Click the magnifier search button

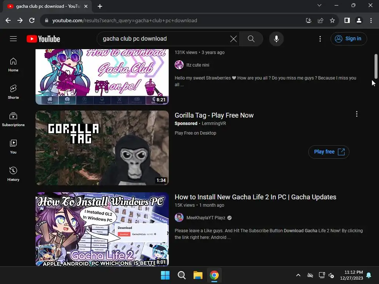point(251,38)
